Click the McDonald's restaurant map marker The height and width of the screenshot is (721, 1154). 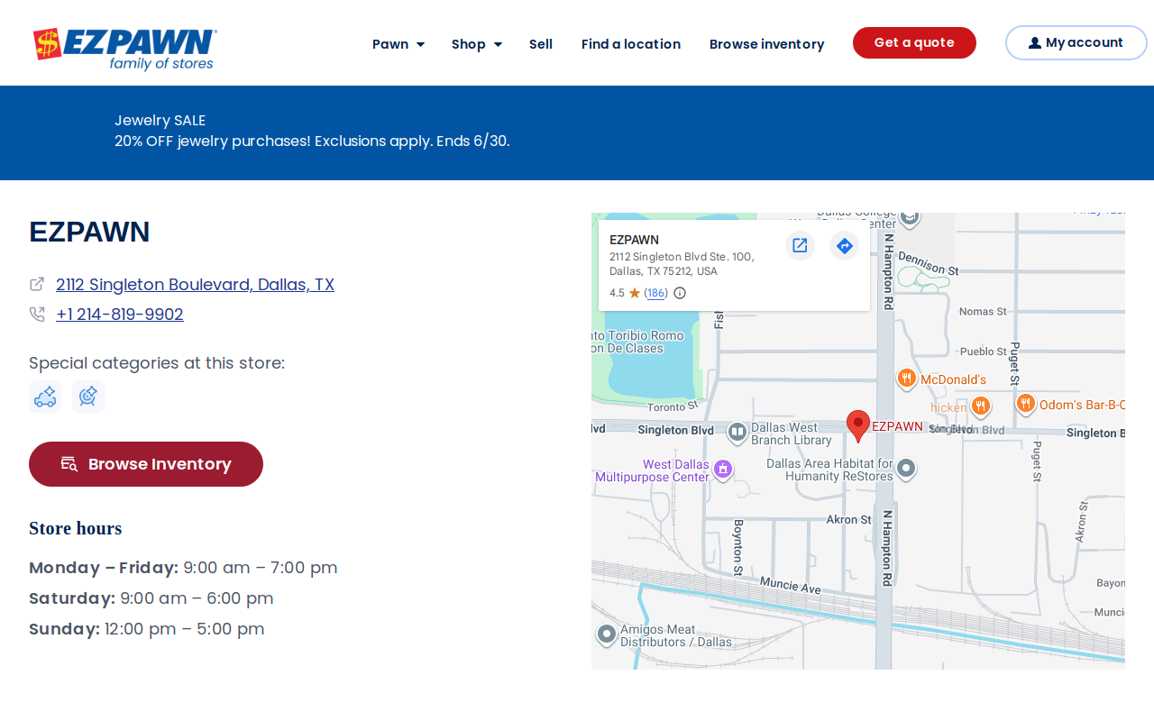coord(907,379)
